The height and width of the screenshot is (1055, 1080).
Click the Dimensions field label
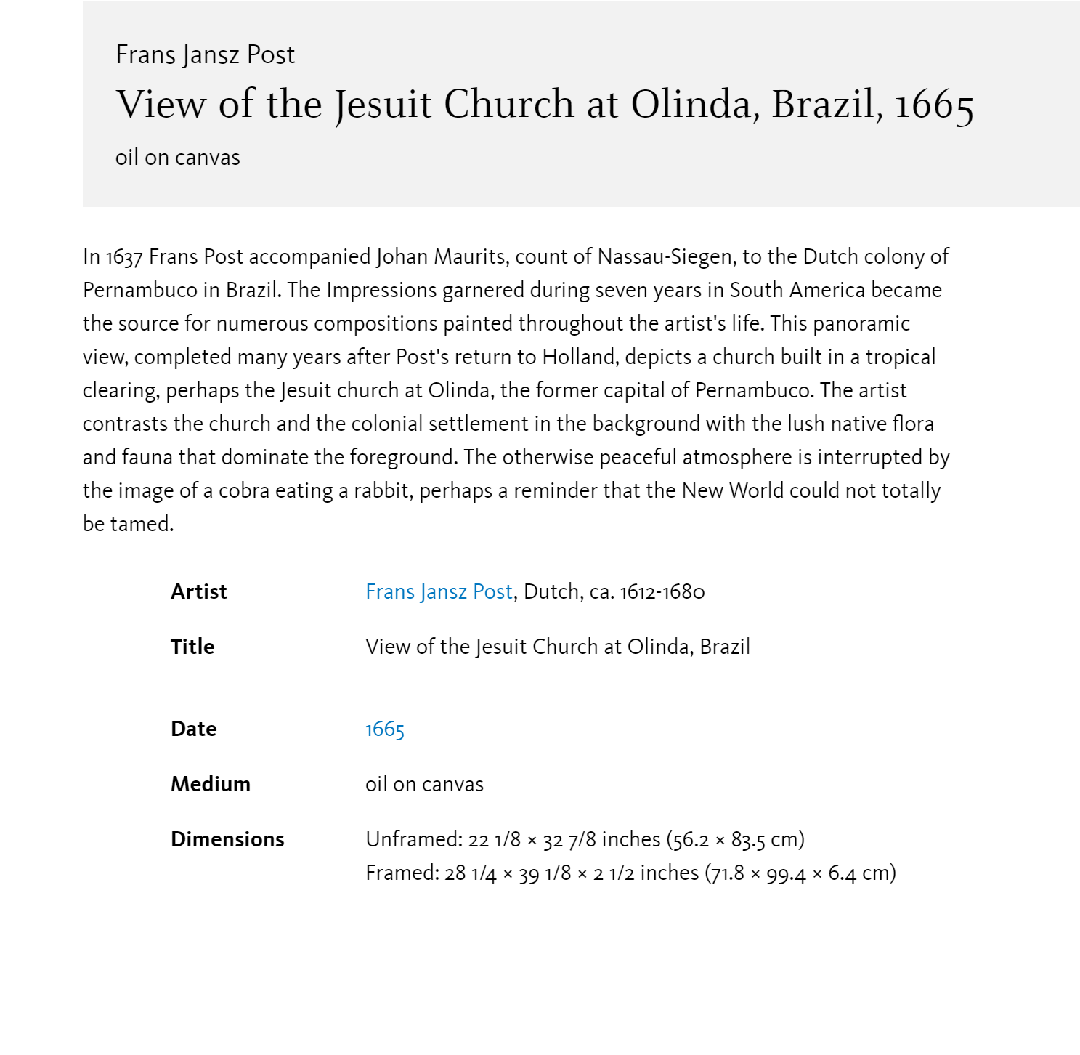[x=227, y=840]
